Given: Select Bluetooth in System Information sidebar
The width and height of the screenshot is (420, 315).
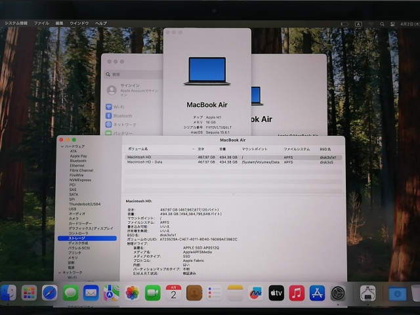Looking at the screenshot, I should (78, 161).
